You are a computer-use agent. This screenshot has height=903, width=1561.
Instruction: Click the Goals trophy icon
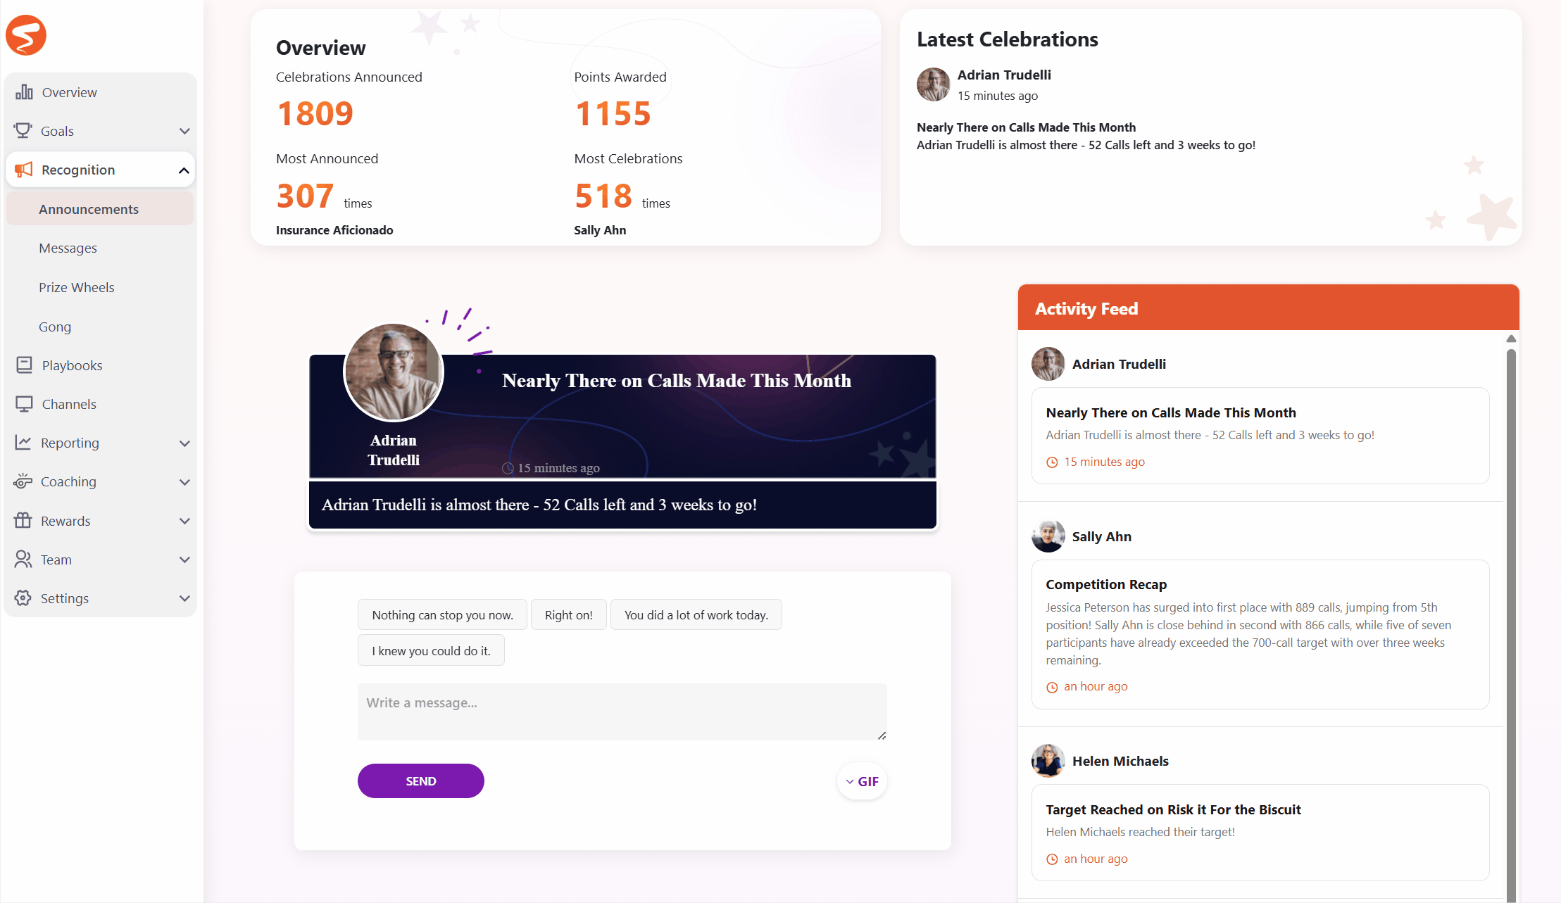point(23,131)
